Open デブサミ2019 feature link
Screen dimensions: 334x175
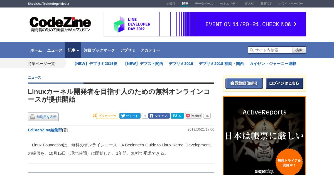(181, 64)
